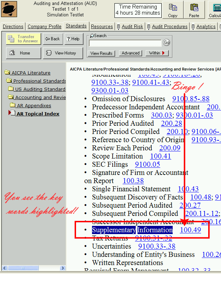Screen dimensions: 221x285
Task: Select the Standards tab
Action: 76,26
